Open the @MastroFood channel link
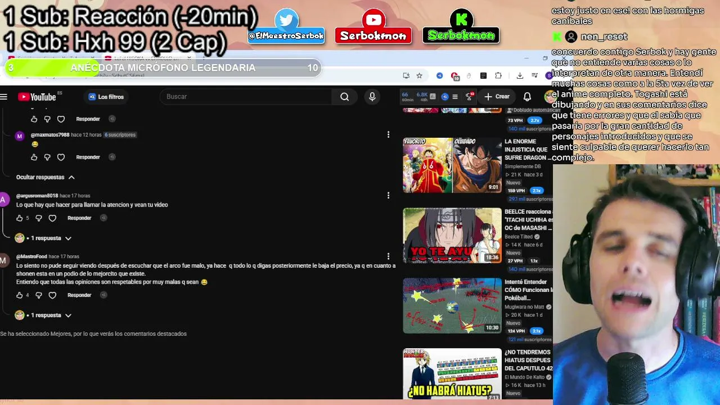The image size is (720, 405). click(31, 256)
